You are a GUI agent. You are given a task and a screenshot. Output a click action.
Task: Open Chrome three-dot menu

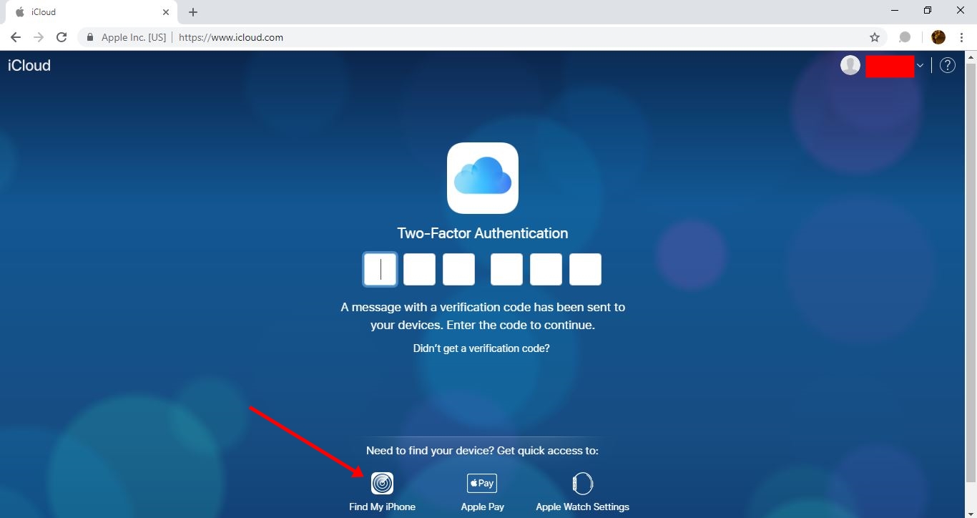(963, 37)
